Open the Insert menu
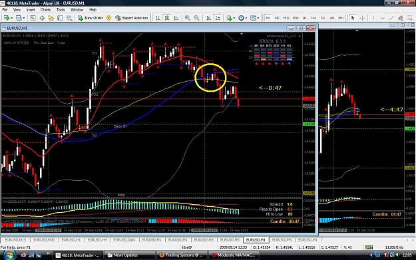Viewport: 416px width, 260px height. (31, 10)
